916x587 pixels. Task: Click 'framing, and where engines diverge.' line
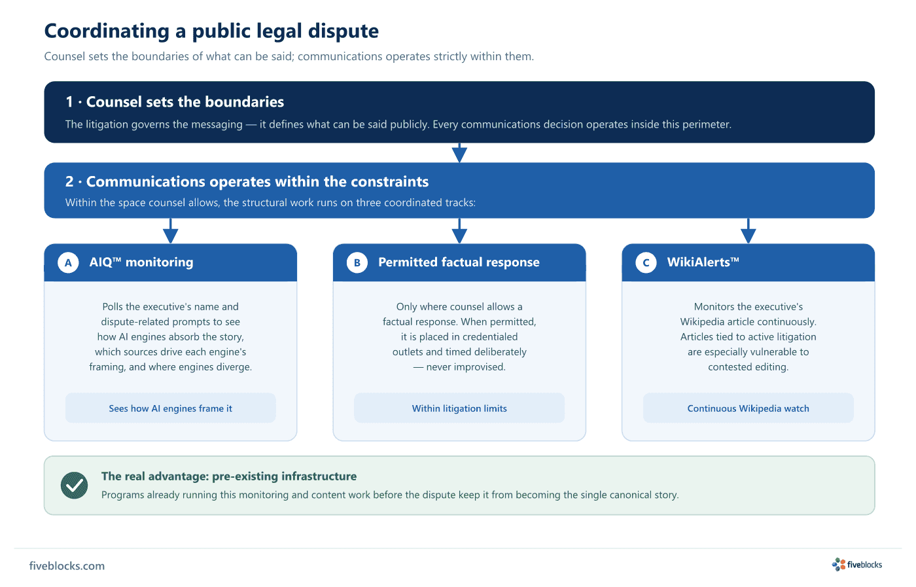[x=171, y=367]
